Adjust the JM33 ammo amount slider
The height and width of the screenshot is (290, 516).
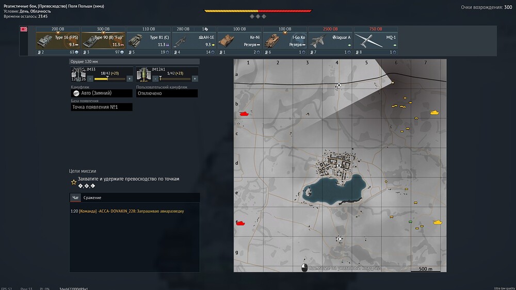click(x=107, y=78)
